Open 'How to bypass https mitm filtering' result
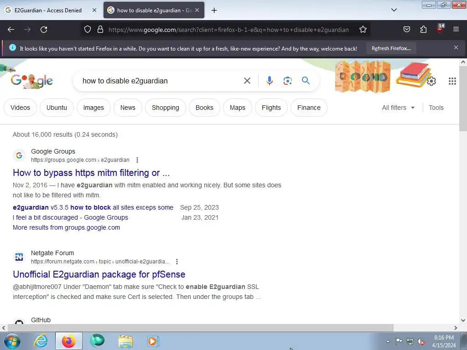Screen dimensions: 467x350 click(x=91, y=173)
